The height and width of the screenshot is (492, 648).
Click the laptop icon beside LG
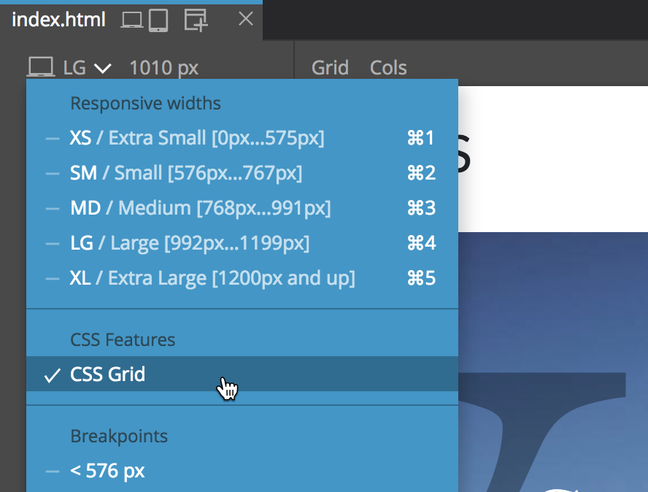pyautogui.click(x=41, y=67)
